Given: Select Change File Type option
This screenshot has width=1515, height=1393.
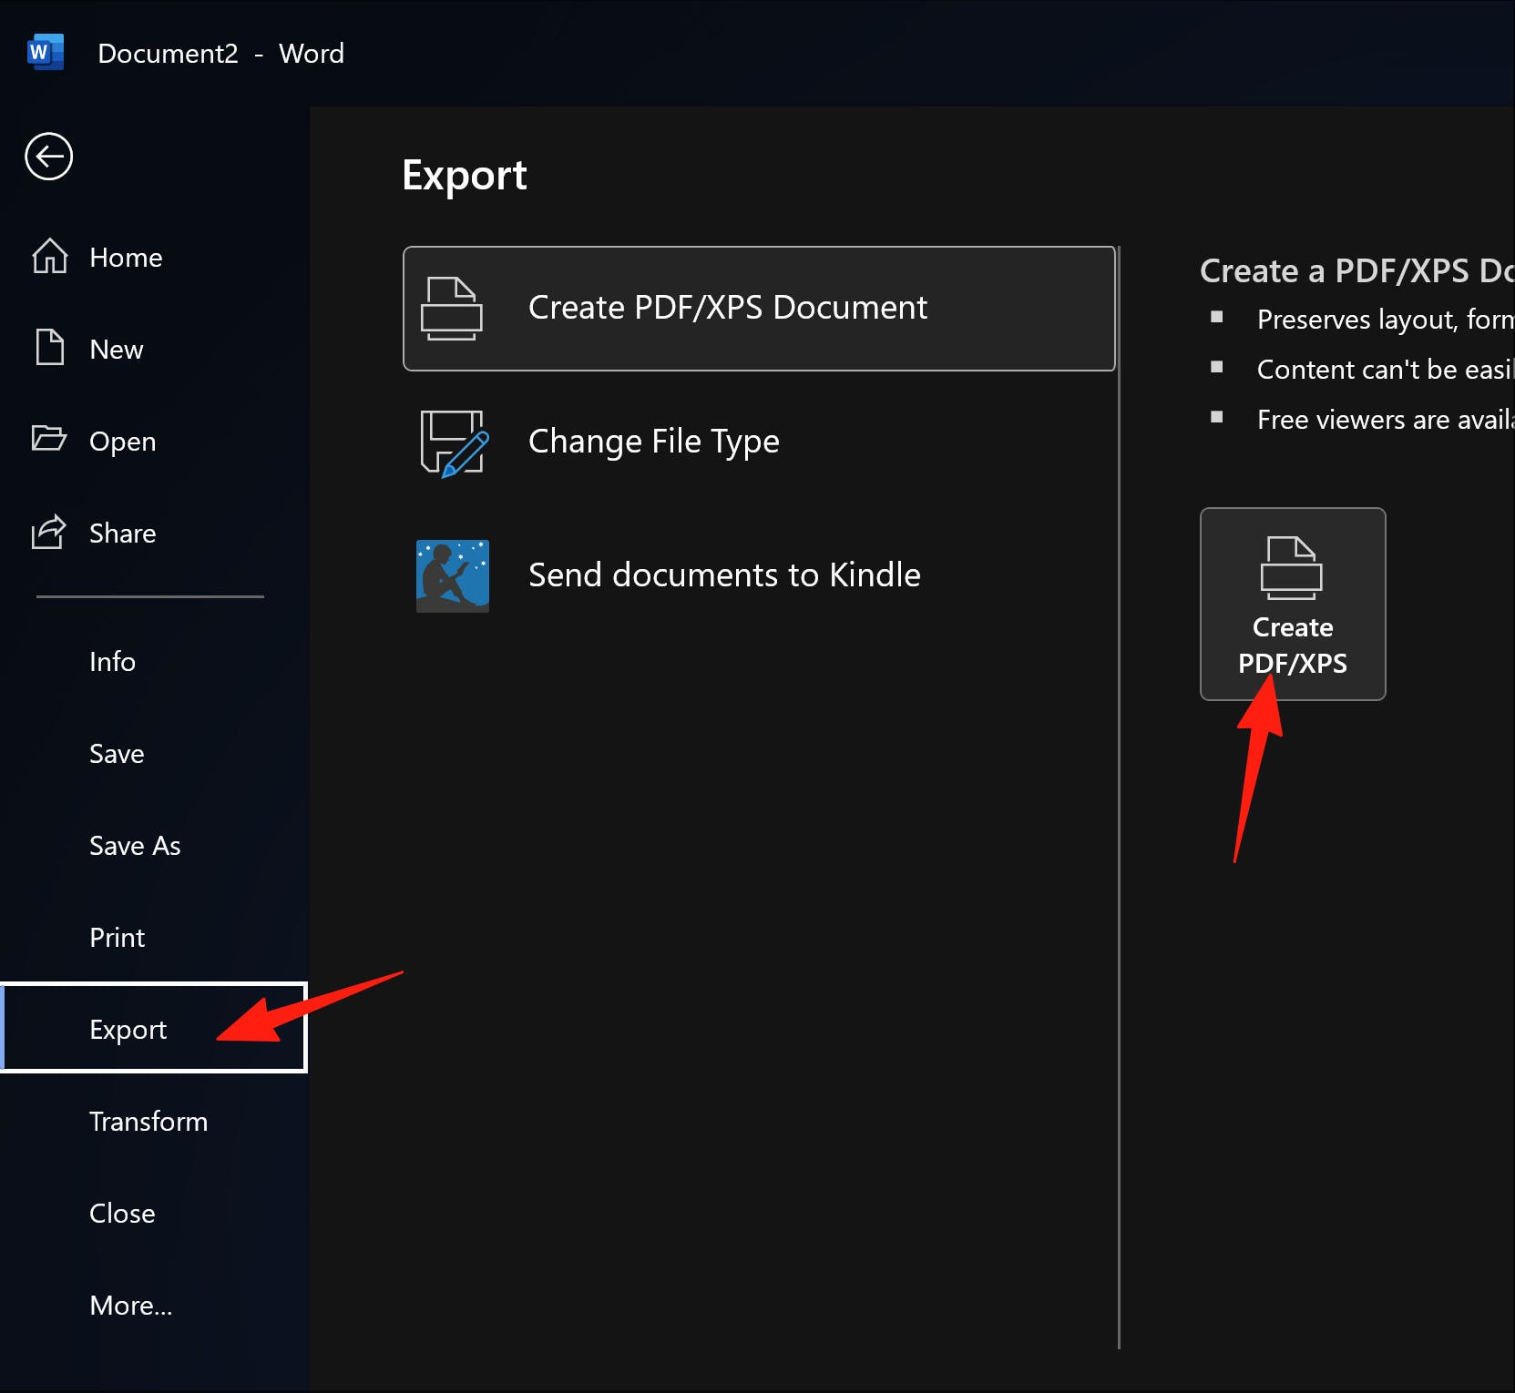Looking at the screenshot, I should point(759,442).
